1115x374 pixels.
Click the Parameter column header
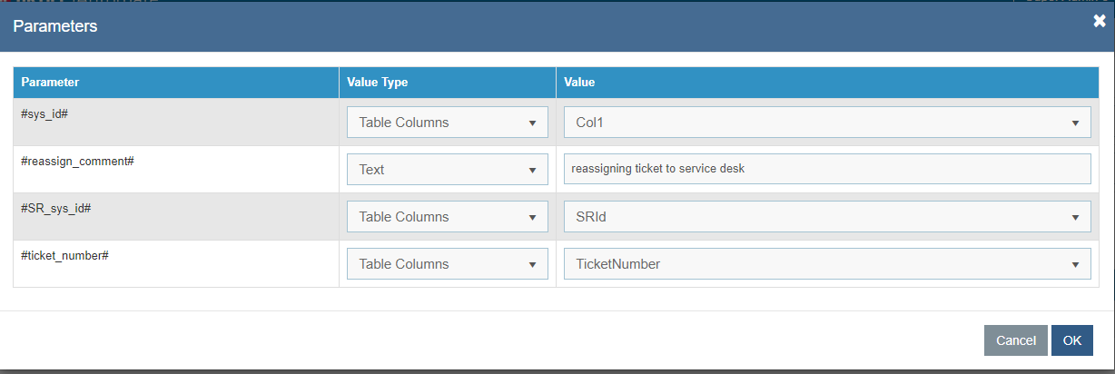pyautogui.click(x=50, y=83)
